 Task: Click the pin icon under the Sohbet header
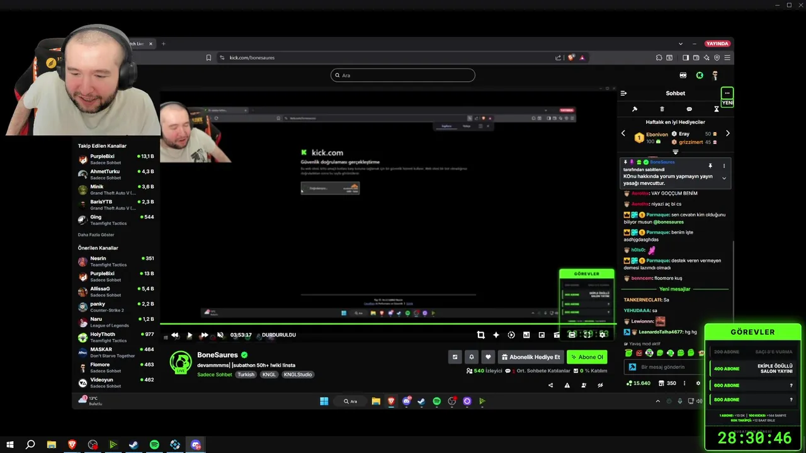pyautogui.click(x=635, y=109)
